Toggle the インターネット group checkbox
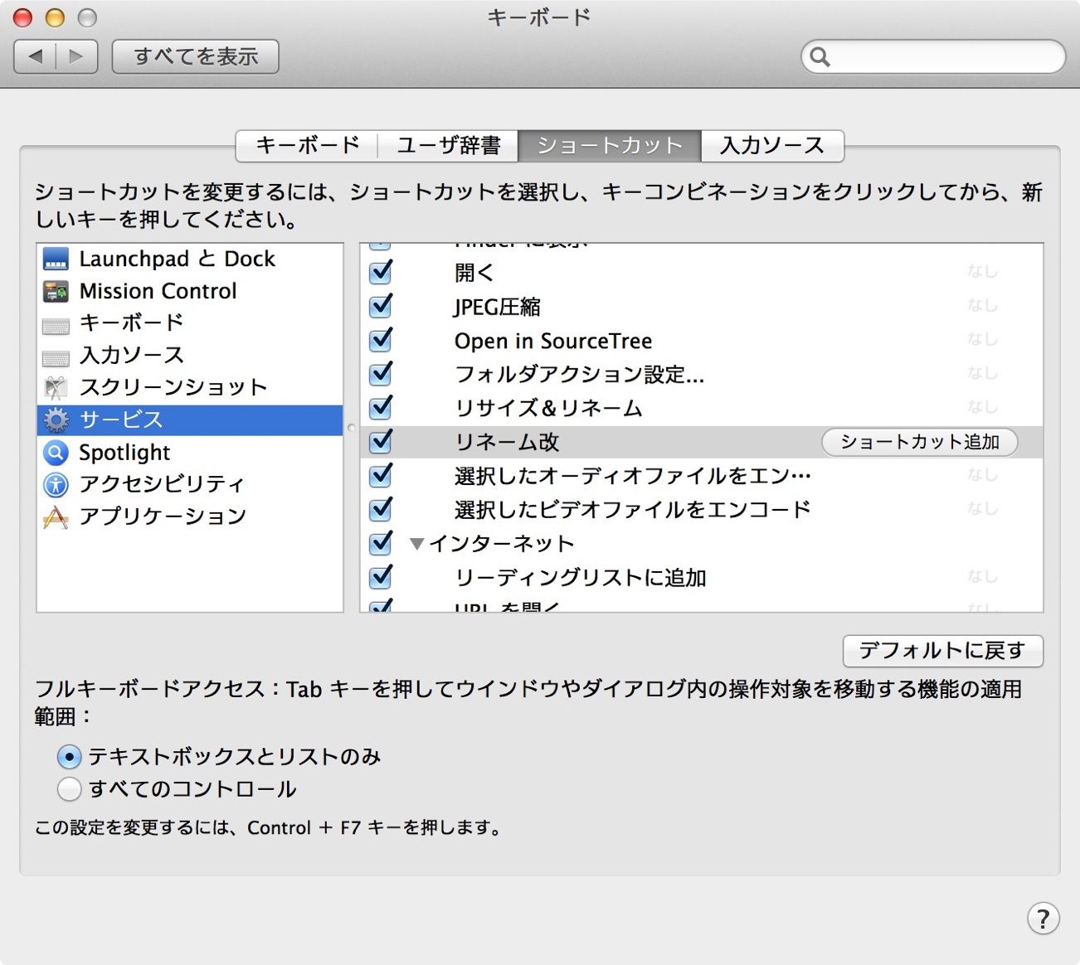This screenshot has width=1080, height=965. [381, 543]
